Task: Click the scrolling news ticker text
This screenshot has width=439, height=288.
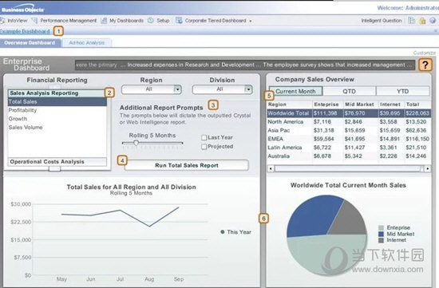Action: [x=245, y=65]
